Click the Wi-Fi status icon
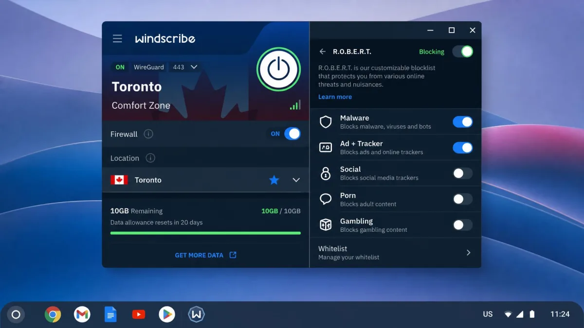Image resolution: width=584 pixels, height=328 pixels. coord(508,314)
